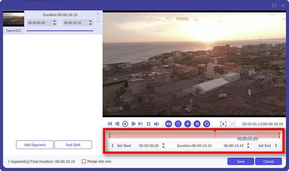The width and height of the screenshot is (289, 171).
Task: Delete segment with trash icon
Action: [178, 124]
